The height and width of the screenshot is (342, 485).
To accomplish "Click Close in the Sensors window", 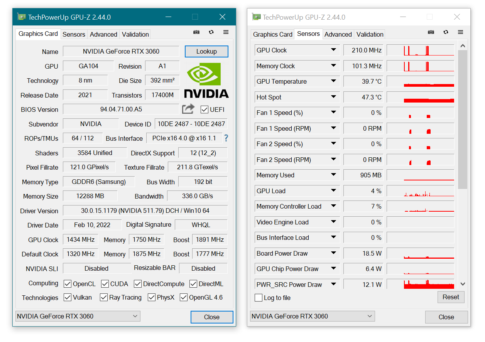I will [x=446, y=317].
